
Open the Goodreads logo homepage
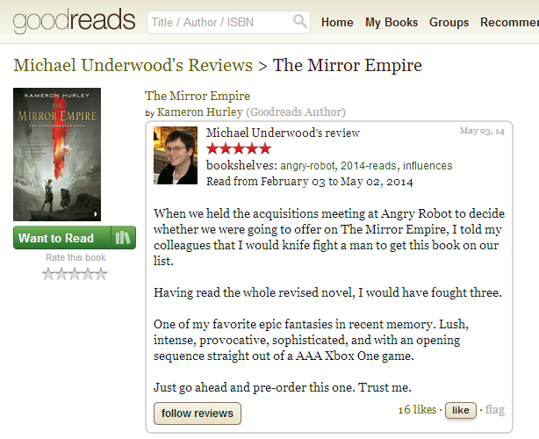point(75,20)
